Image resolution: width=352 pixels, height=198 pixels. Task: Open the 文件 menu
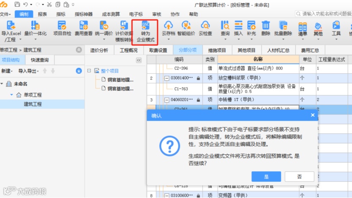coord(6,14)
